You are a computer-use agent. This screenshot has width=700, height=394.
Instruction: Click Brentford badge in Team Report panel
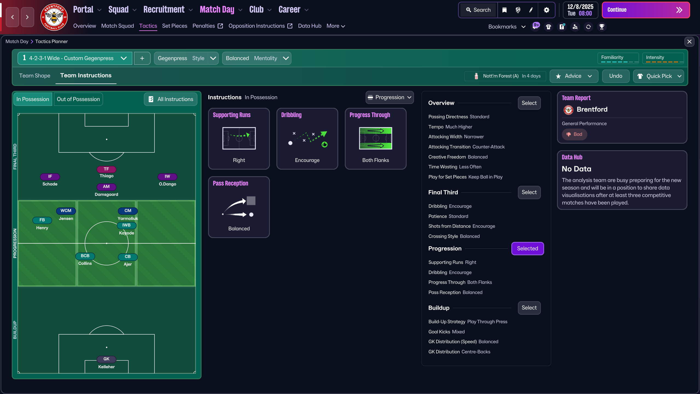[x=568, y=110]
